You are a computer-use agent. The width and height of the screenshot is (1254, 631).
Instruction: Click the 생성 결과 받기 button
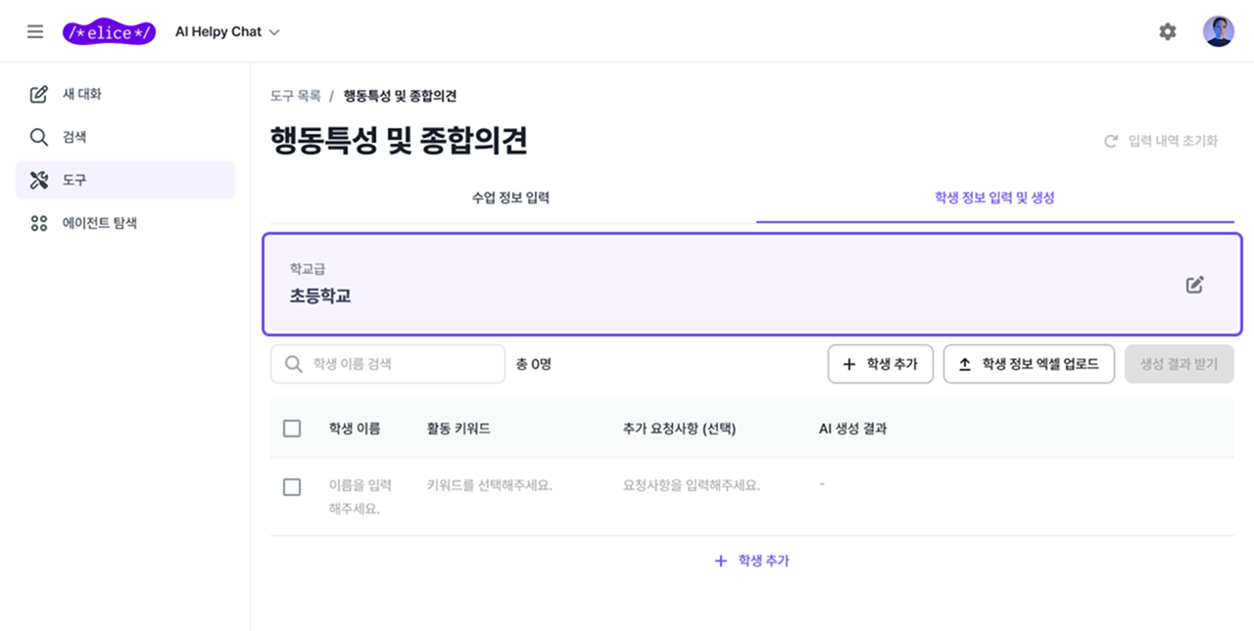1180,364
